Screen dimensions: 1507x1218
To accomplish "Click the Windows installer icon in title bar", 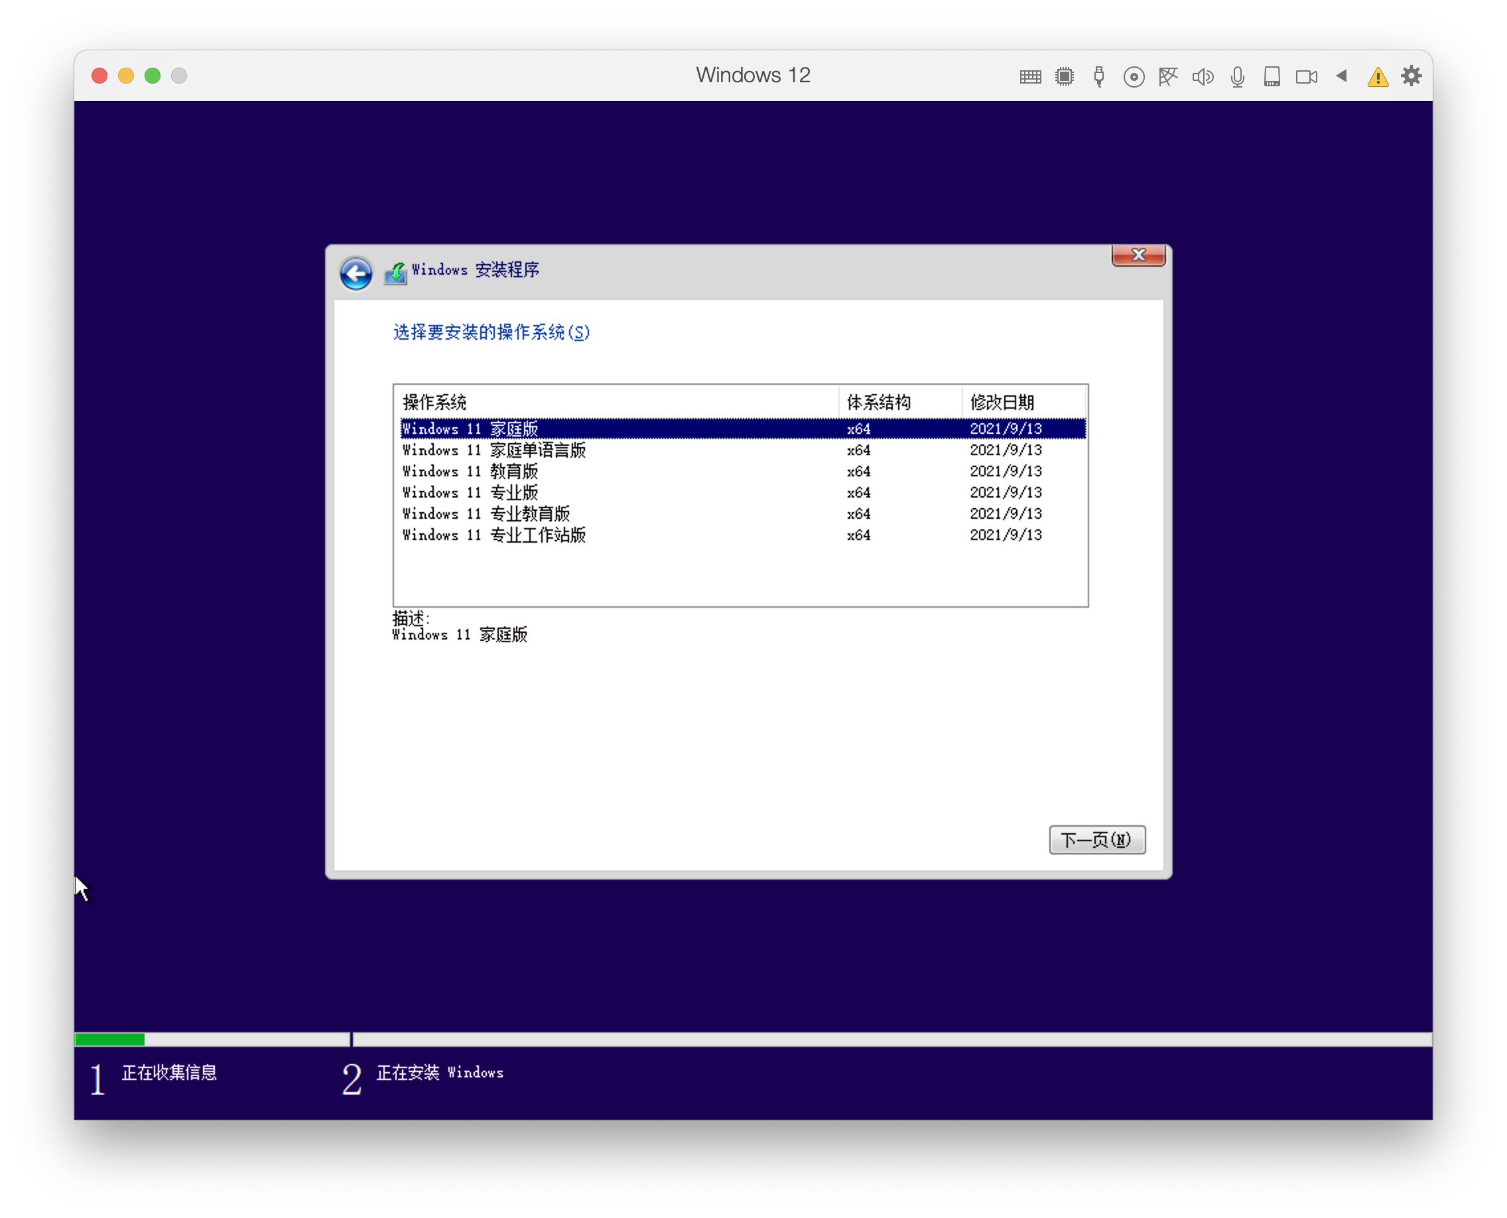I will click(x=397, y=271).
